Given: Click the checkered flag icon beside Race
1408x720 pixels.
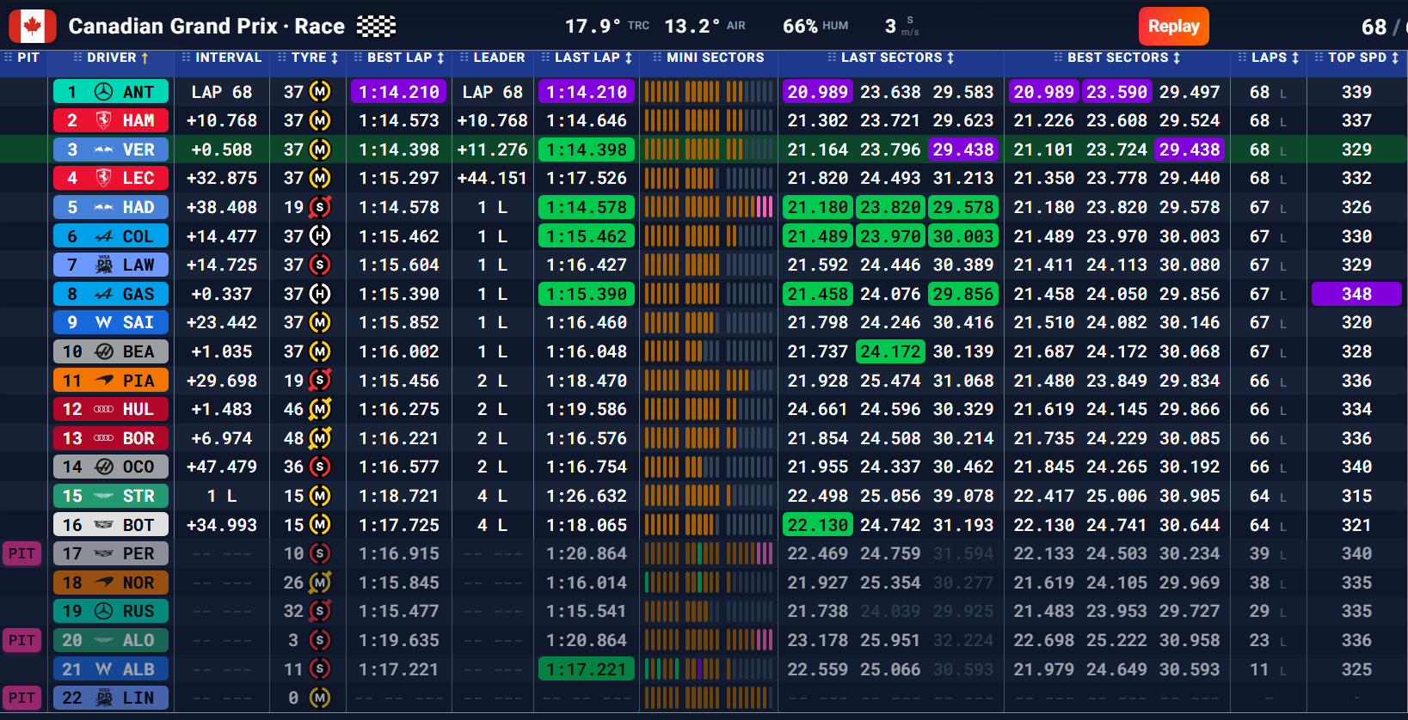Looking at the screenshot, I should (x=376, y=26).
